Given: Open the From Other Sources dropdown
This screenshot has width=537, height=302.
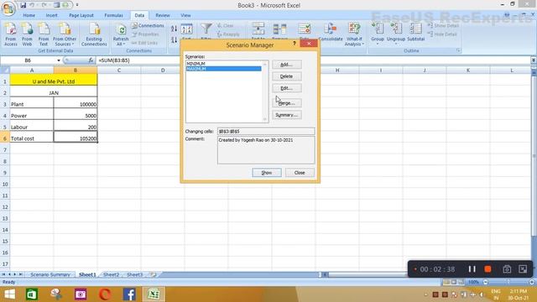Looking at the screenshot, I should pyautogui.click(x=65, y=34).
